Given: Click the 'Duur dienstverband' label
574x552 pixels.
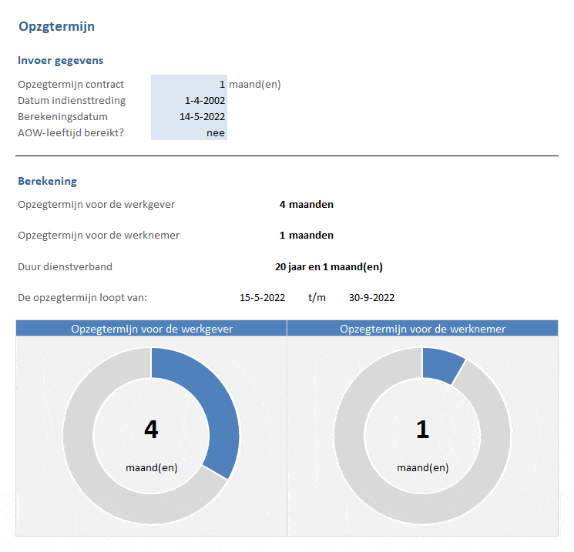Looking at the screenshot, I should point(65,267).
